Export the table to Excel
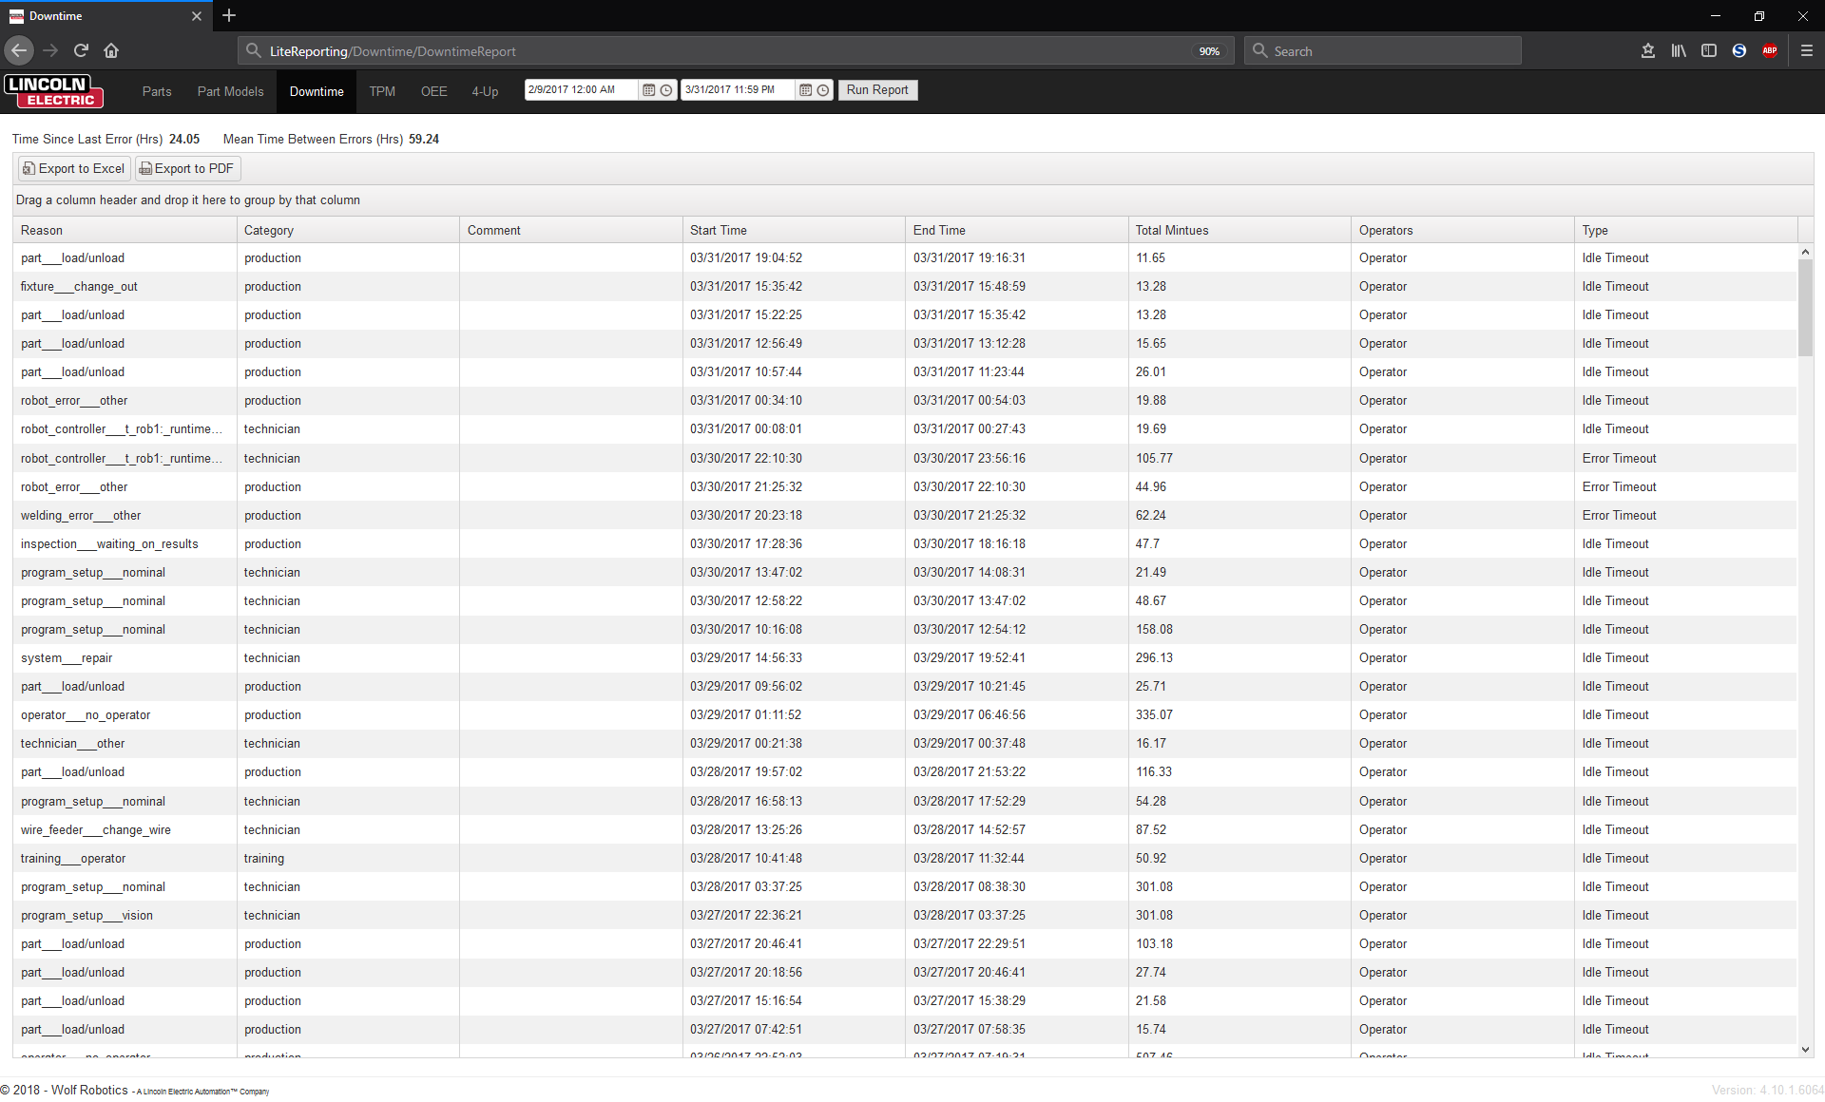 click(x=74, y=169)
